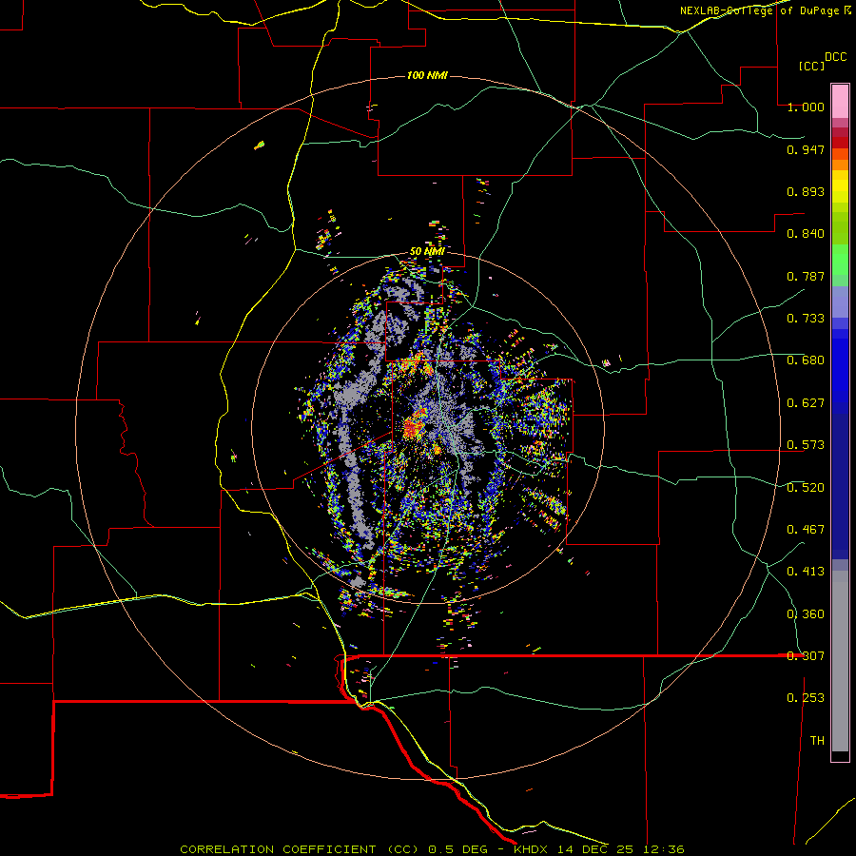Click the 0.627 legend value
856x856 pixels.
(x=806, y=403)
